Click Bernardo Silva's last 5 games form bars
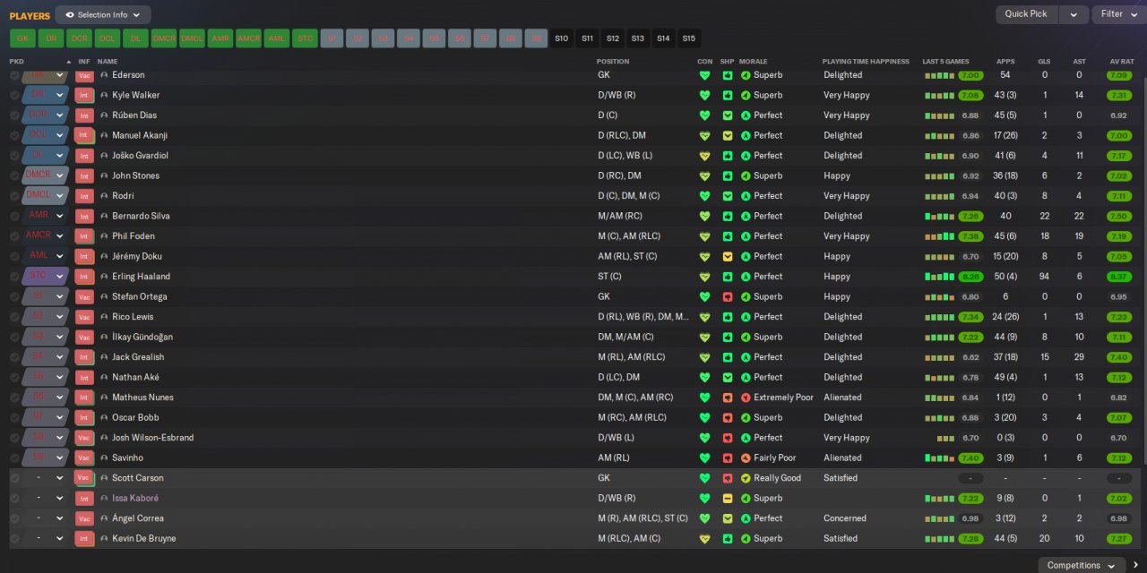 (x=939, y=216)
